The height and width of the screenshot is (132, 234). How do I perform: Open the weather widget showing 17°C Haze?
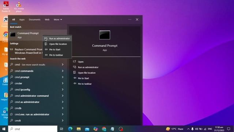coord(174,129)
